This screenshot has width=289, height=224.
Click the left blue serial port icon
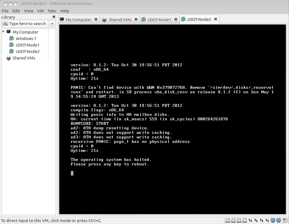coord(273,220)
